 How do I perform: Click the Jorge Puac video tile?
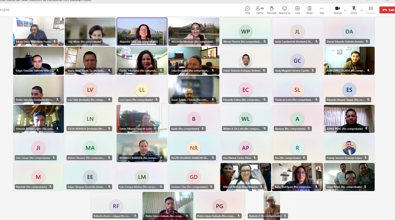[349, 118]
